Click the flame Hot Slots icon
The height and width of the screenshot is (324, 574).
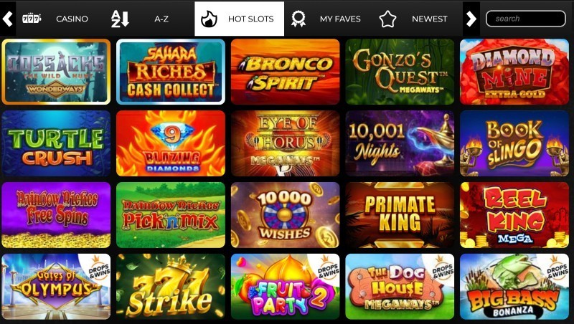click(x=209, y=19)
